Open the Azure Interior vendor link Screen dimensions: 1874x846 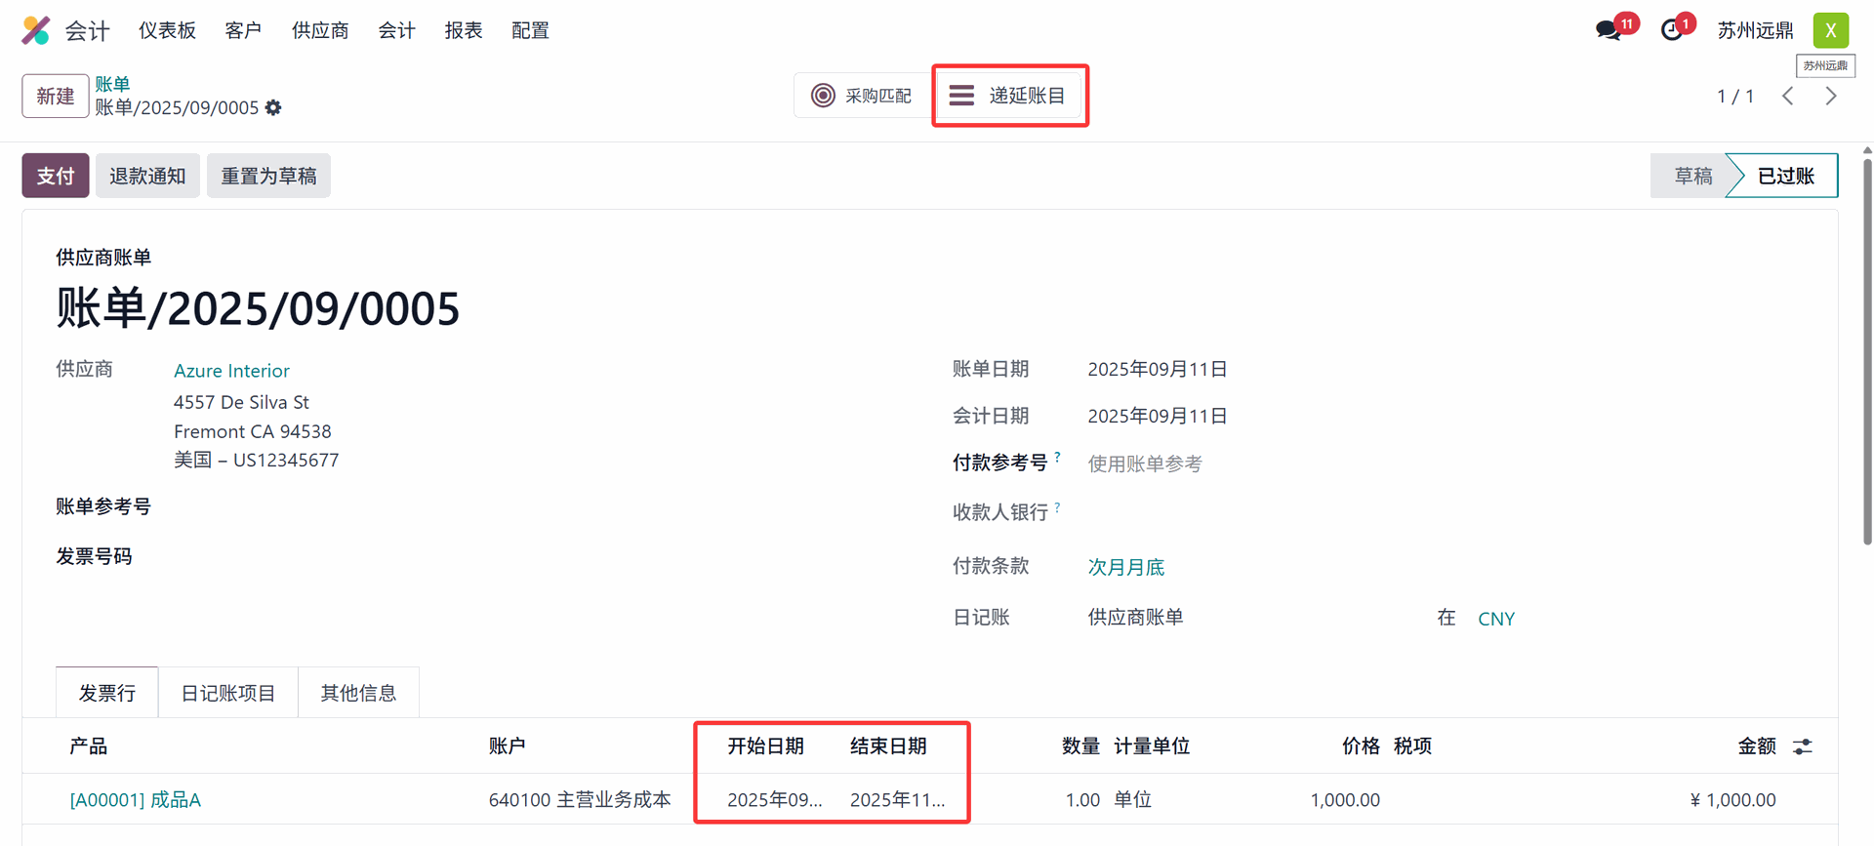click(x=231, y=371)
